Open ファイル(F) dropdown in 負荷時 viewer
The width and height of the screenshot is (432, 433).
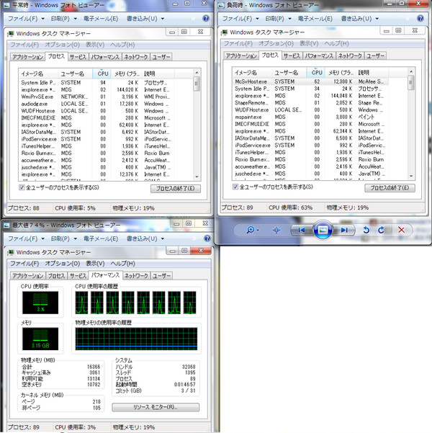(240, 19)
